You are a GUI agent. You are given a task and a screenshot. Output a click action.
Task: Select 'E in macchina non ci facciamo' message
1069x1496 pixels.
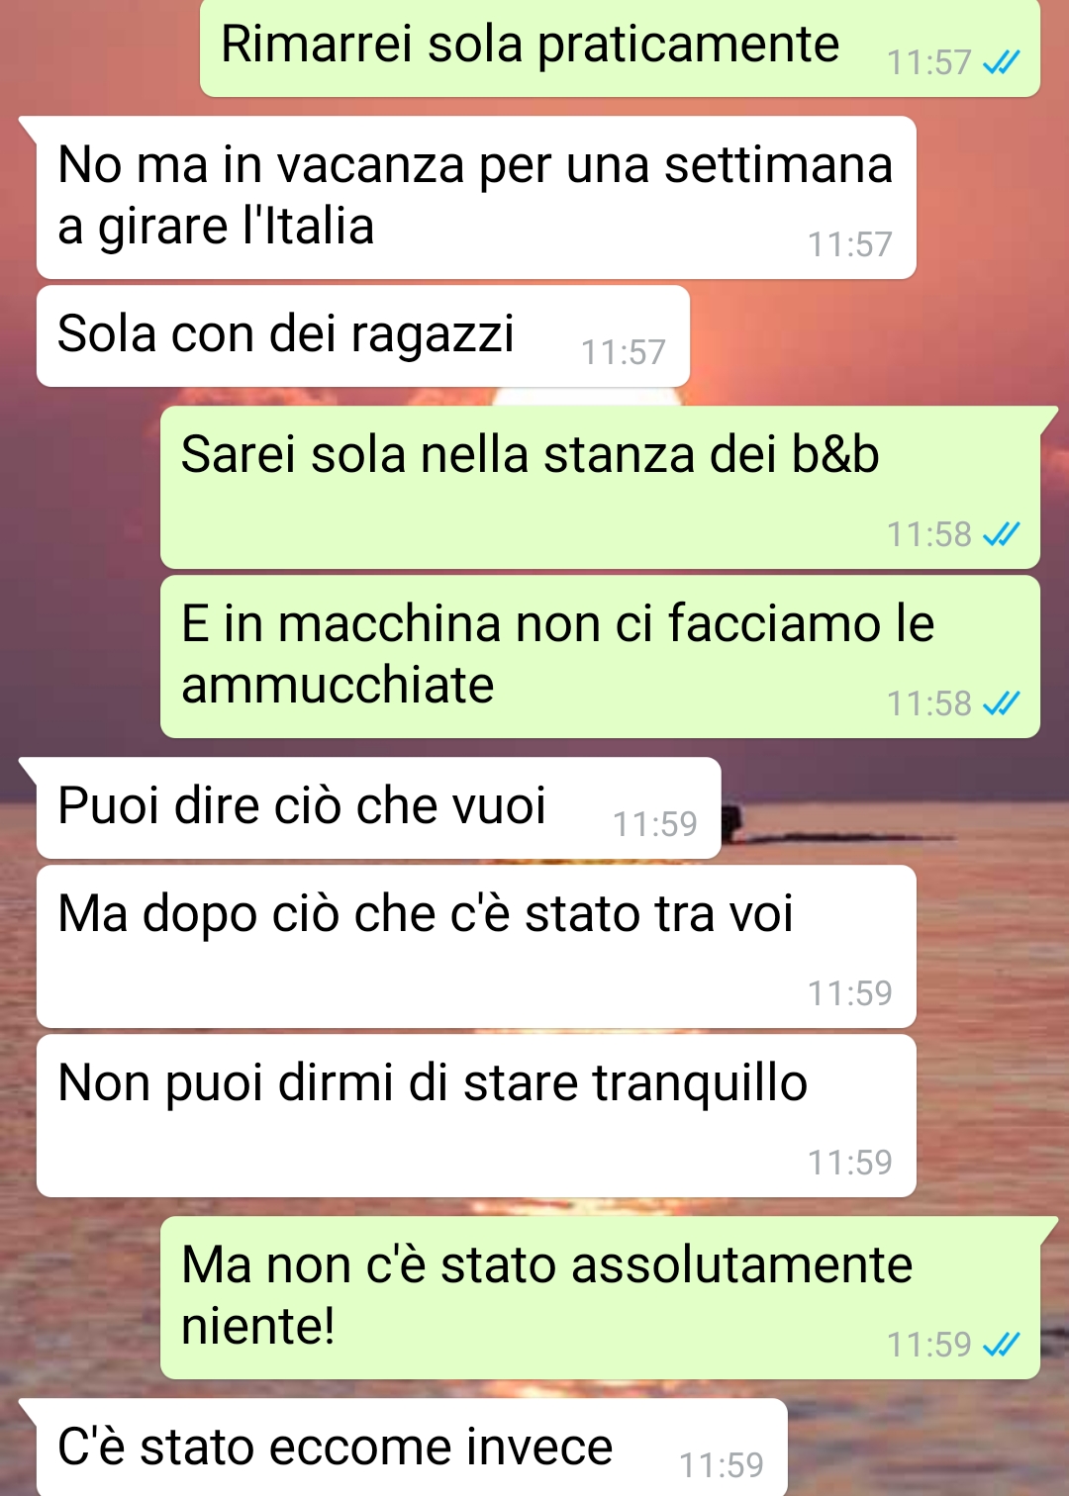point(600,656)
